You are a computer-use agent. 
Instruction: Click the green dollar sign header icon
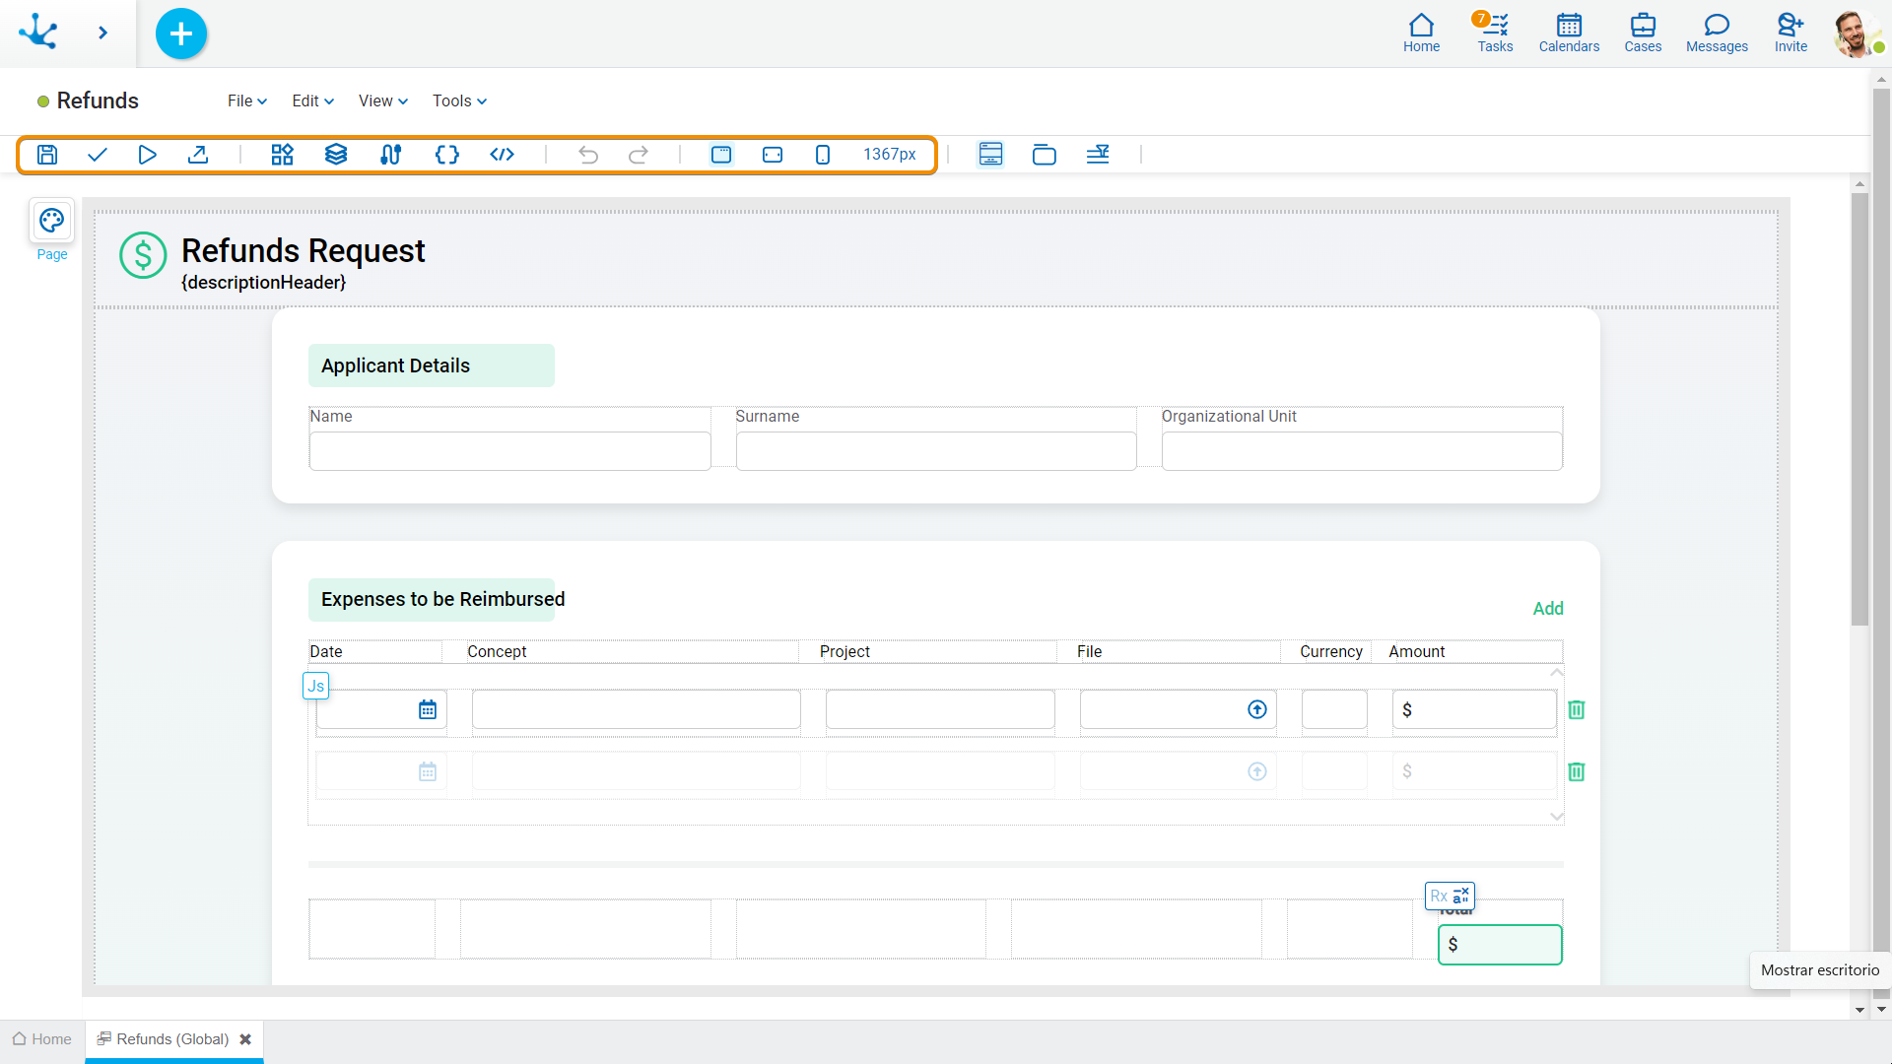tap(143, 255)
